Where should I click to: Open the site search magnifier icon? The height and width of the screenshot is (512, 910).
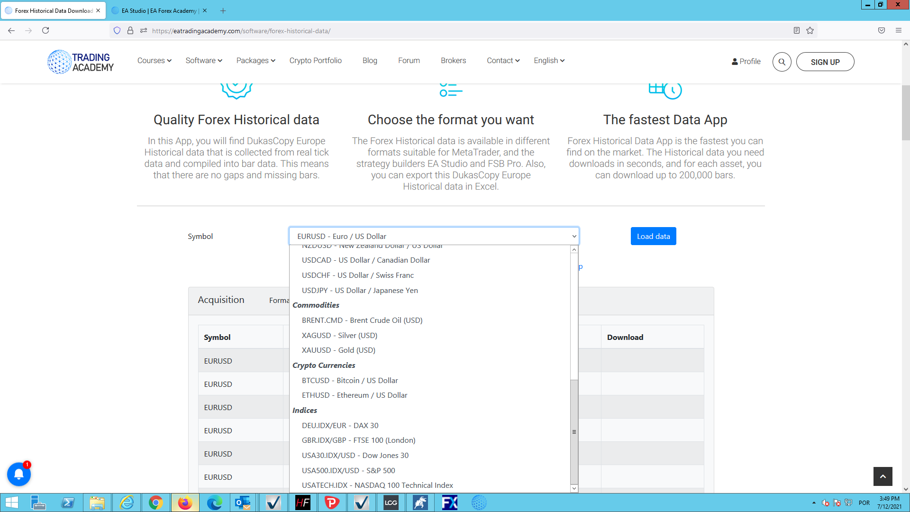[x=782, y=62]
